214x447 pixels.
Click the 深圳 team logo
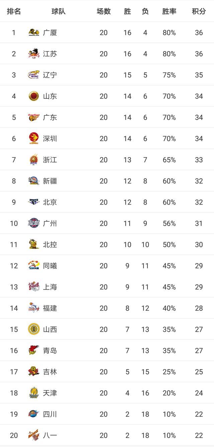(x=34, y=138)
